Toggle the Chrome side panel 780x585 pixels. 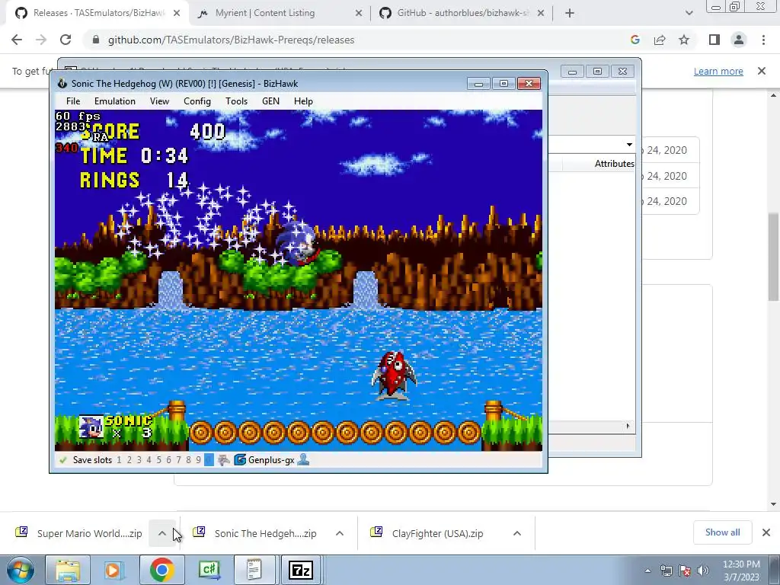point(714,40)
